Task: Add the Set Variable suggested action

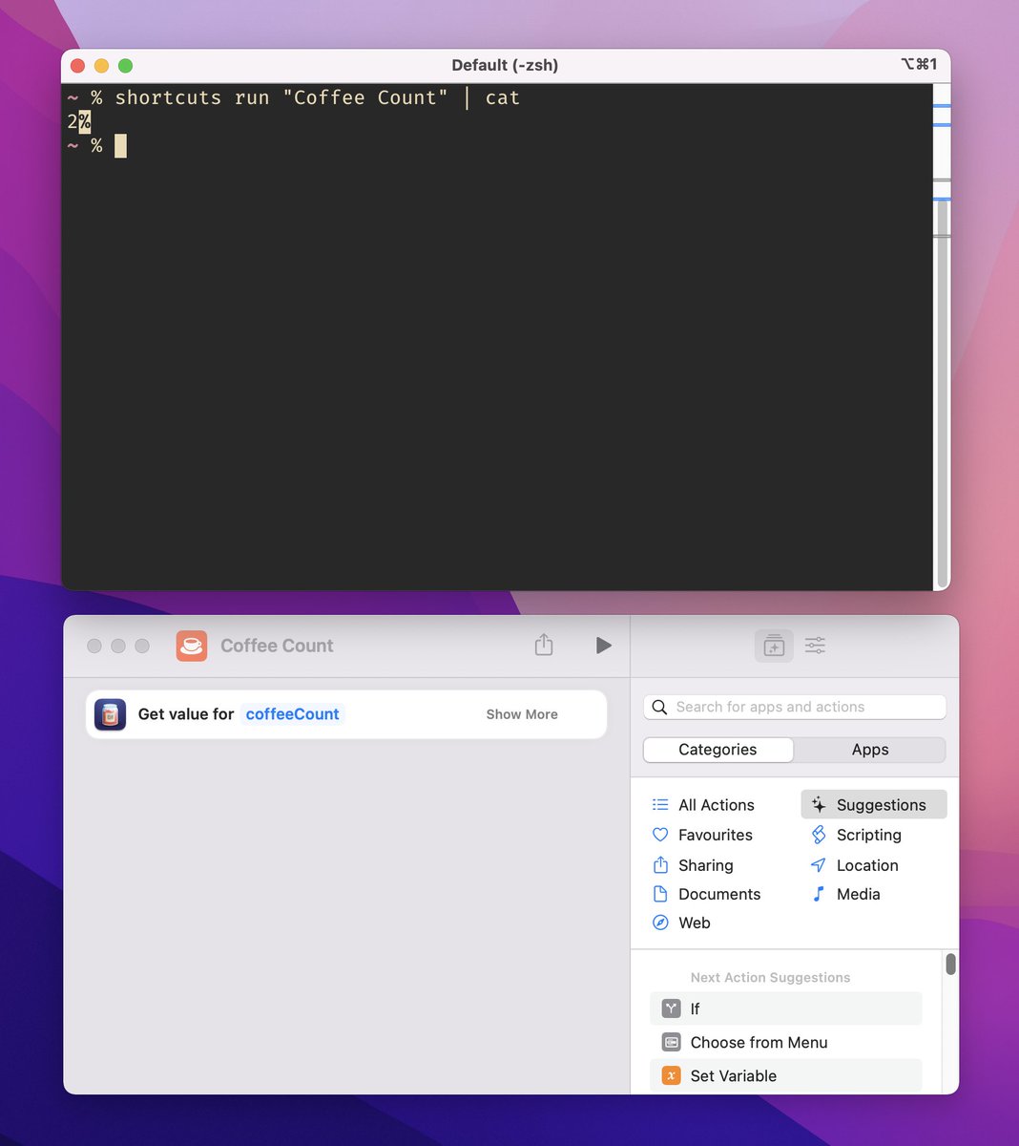Action: [x=786, y=1075]
